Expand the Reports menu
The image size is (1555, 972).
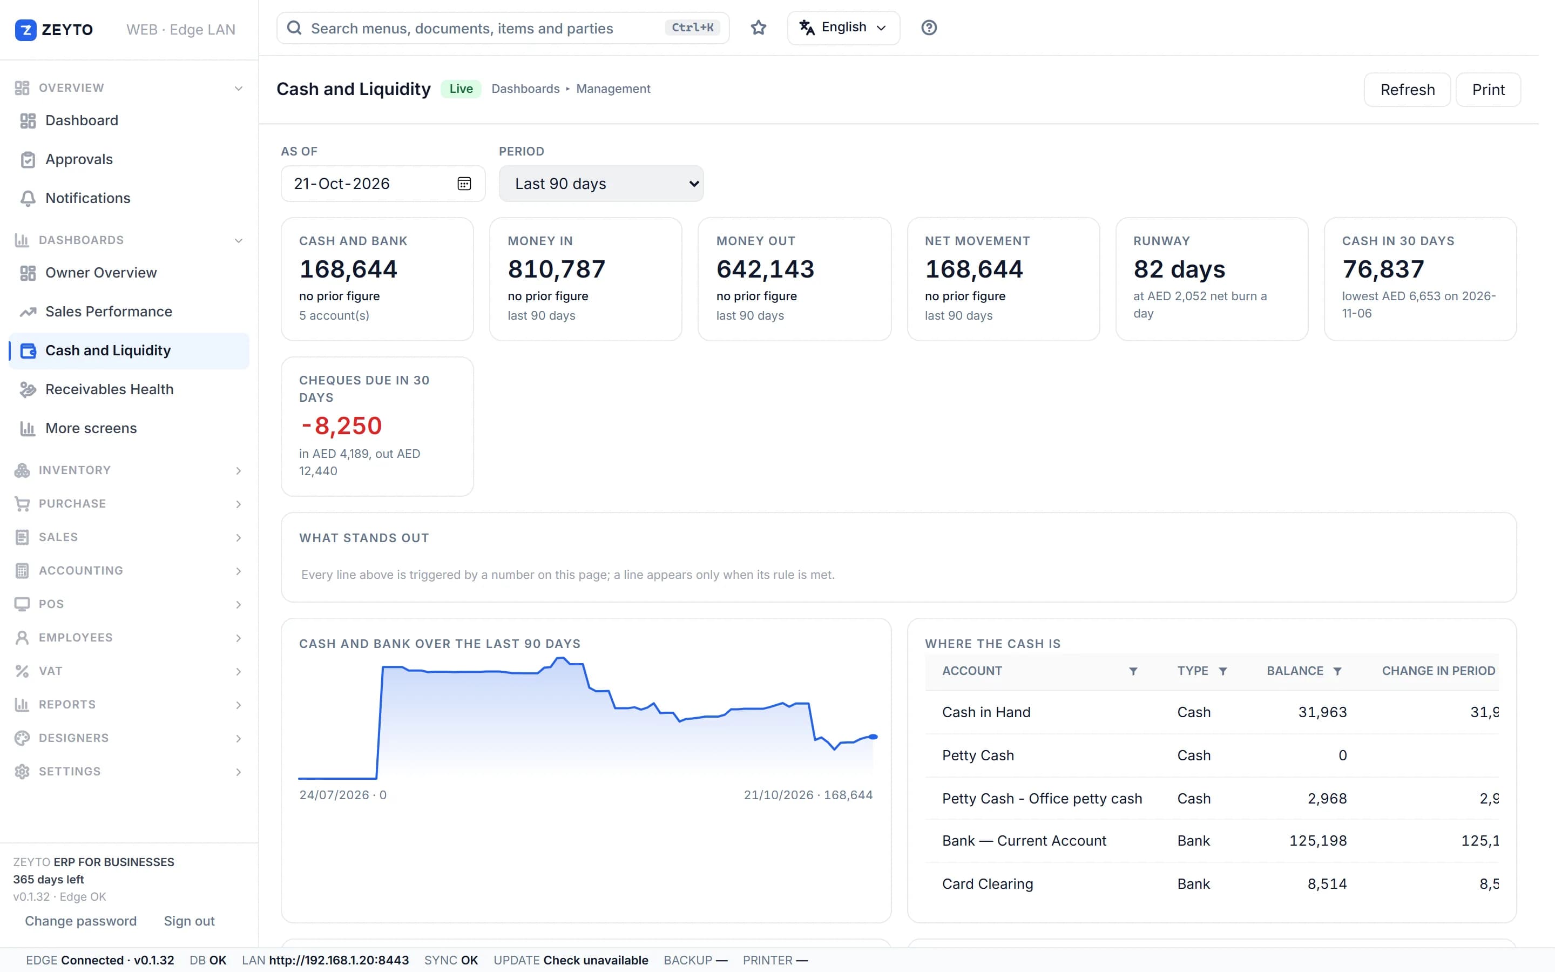click(x=129, y=705)
